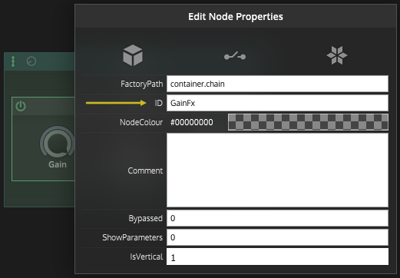Open the snowflake-shaped properties tab

click(337, 55)
